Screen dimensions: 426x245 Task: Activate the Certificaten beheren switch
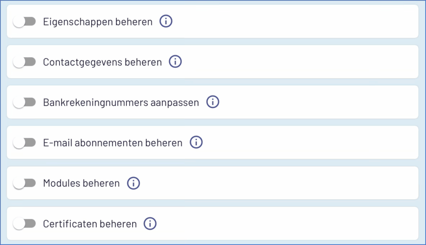coord(25,224)
